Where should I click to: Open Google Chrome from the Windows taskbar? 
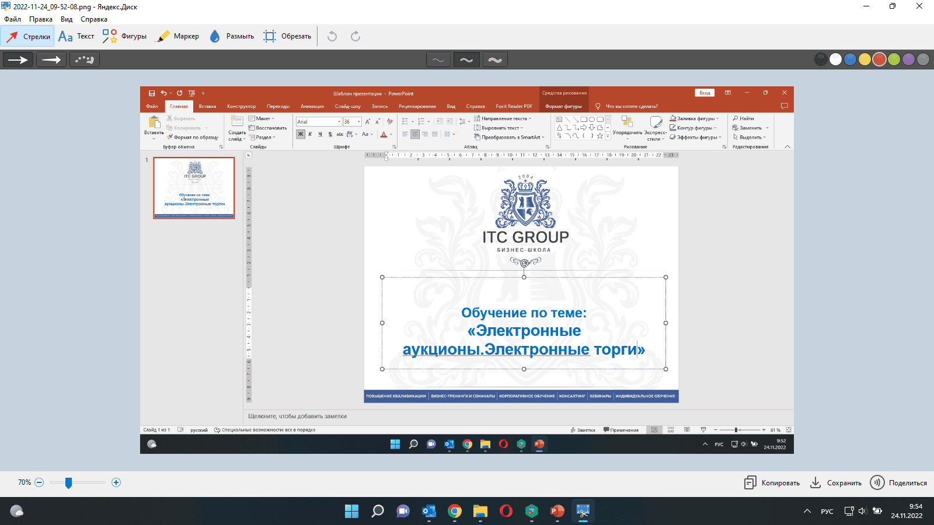[455, 512]
